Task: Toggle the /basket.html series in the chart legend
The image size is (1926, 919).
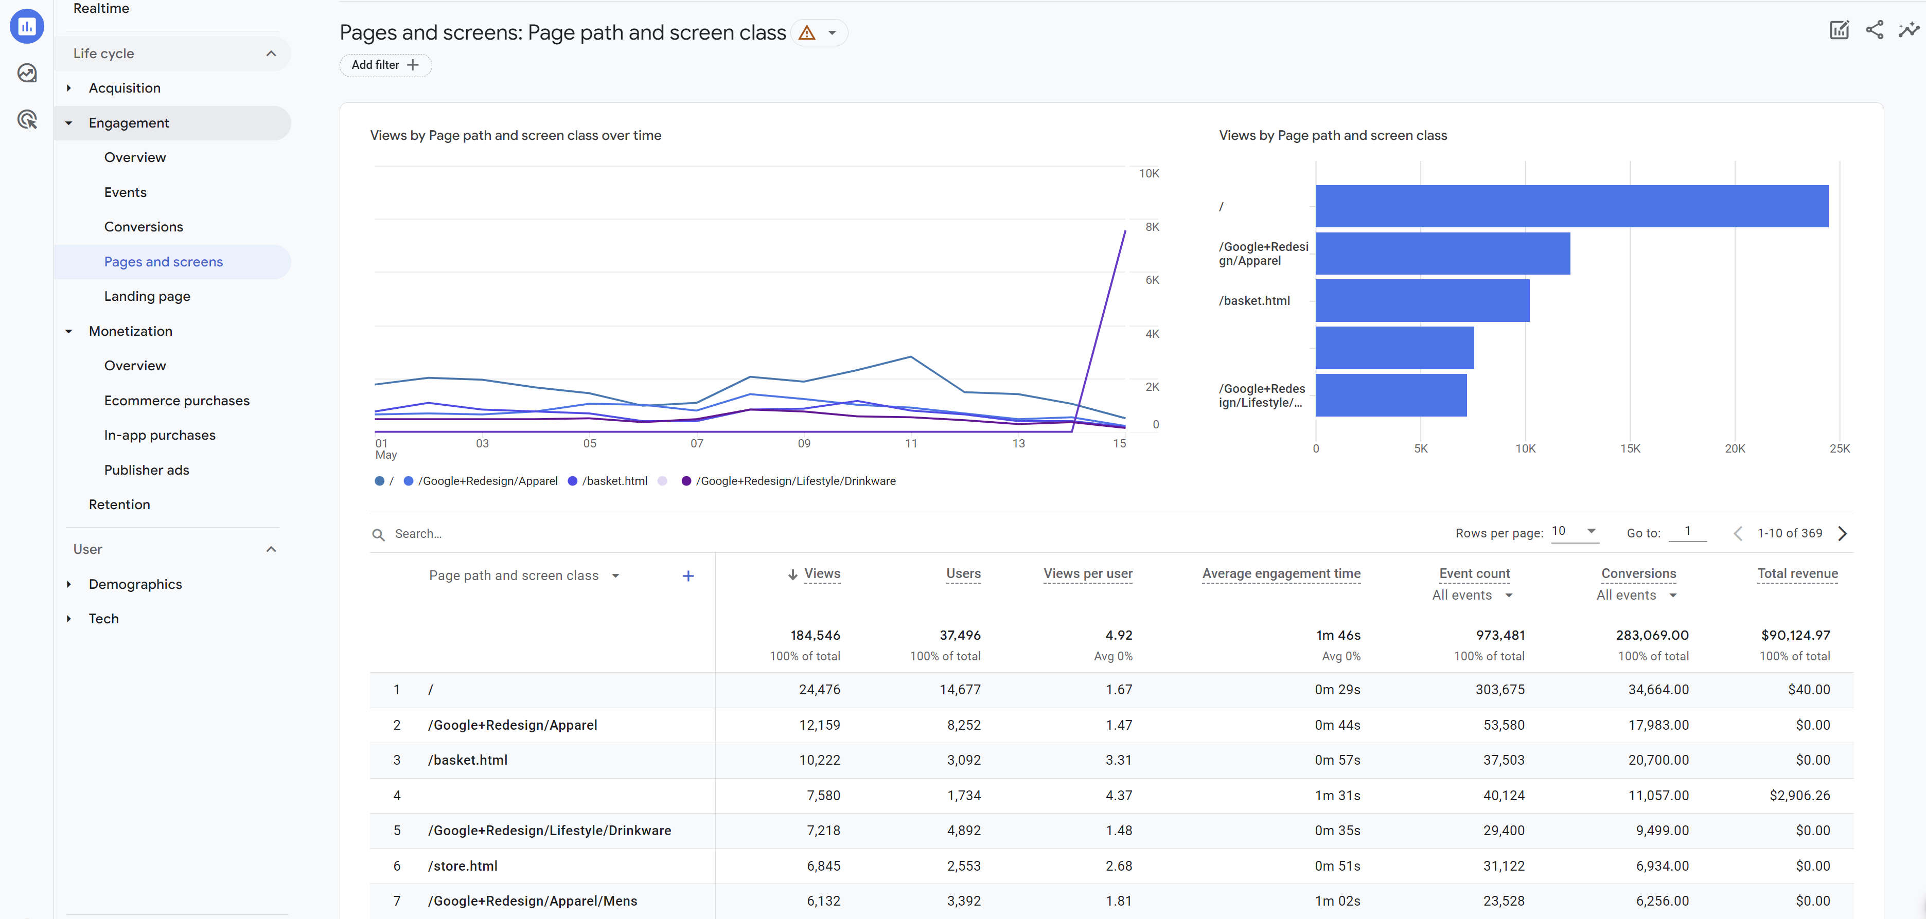Action: (608, 480)
